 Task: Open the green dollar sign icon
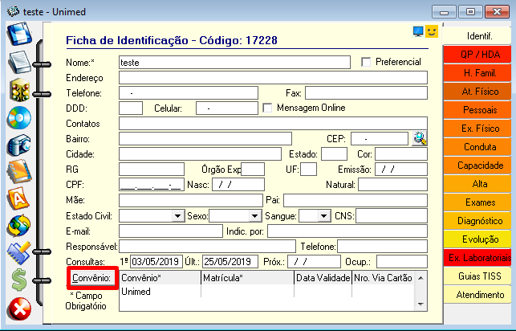(x=19, y=280)
